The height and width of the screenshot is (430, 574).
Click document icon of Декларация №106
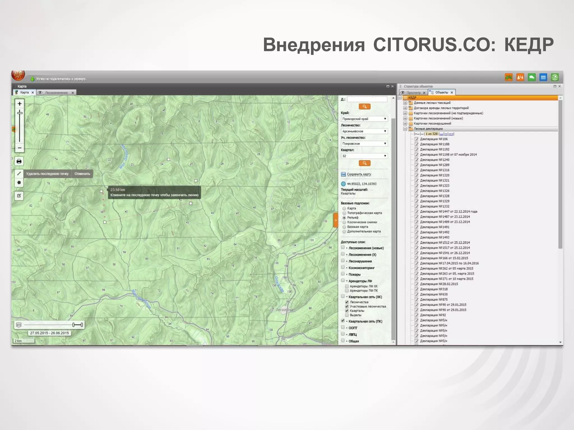pyautogui.click(x=416, y=139)
